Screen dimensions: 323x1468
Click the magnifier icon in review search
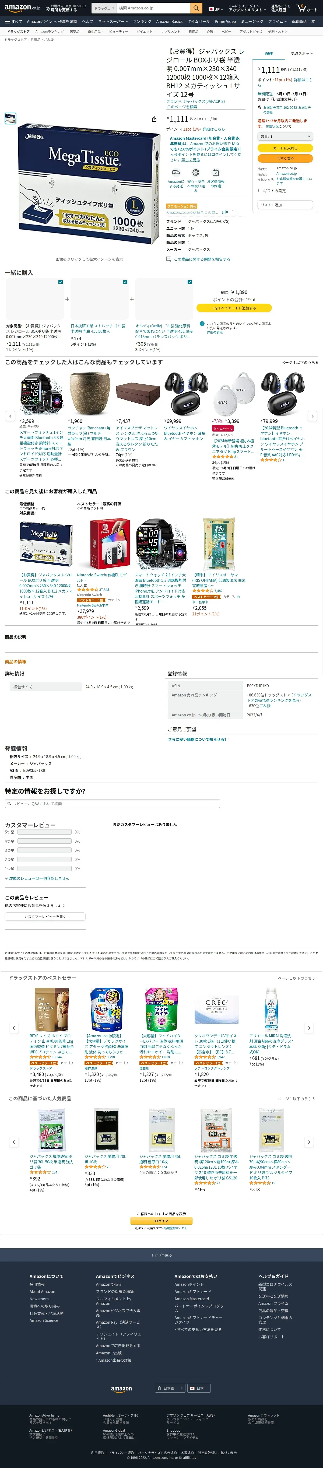coord(9,804)
